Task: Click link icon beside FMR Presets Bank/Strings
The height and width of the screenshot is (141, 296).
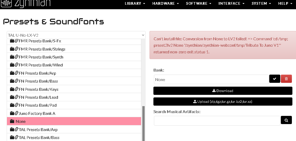Action: pos(16,49)
